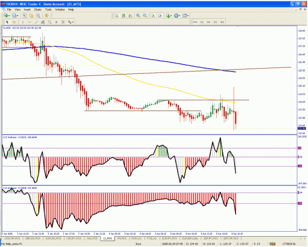The image size is (308, 247).
Task: Click the Indicators list icon
Action: (x=168, y=15)
